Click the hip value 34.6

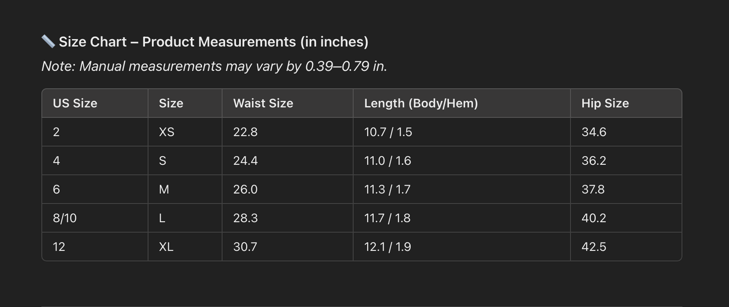point(594,132)
